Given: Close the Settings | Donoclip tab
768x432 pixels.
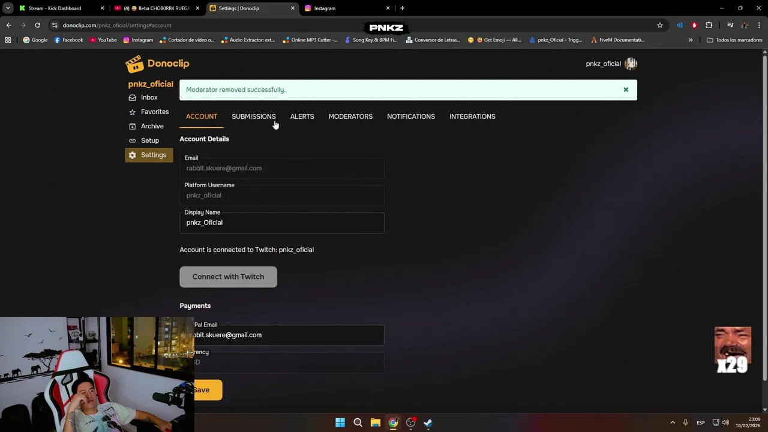Looking at the screenshot, I should pyautogui.click(x=293, y=8).
